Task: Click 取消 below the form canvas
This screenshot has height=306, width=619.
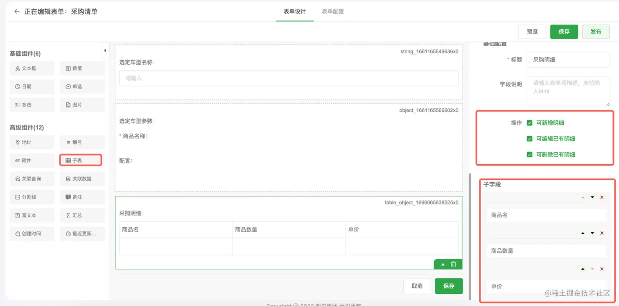Action: pyautogui.click(x=417, y=286)
